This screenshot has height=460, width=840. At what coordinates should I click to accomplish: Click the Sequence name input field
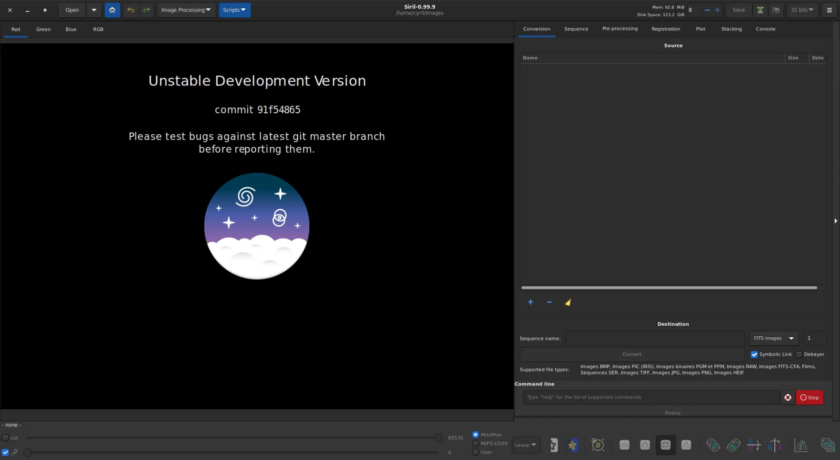(x=655, y=338)
